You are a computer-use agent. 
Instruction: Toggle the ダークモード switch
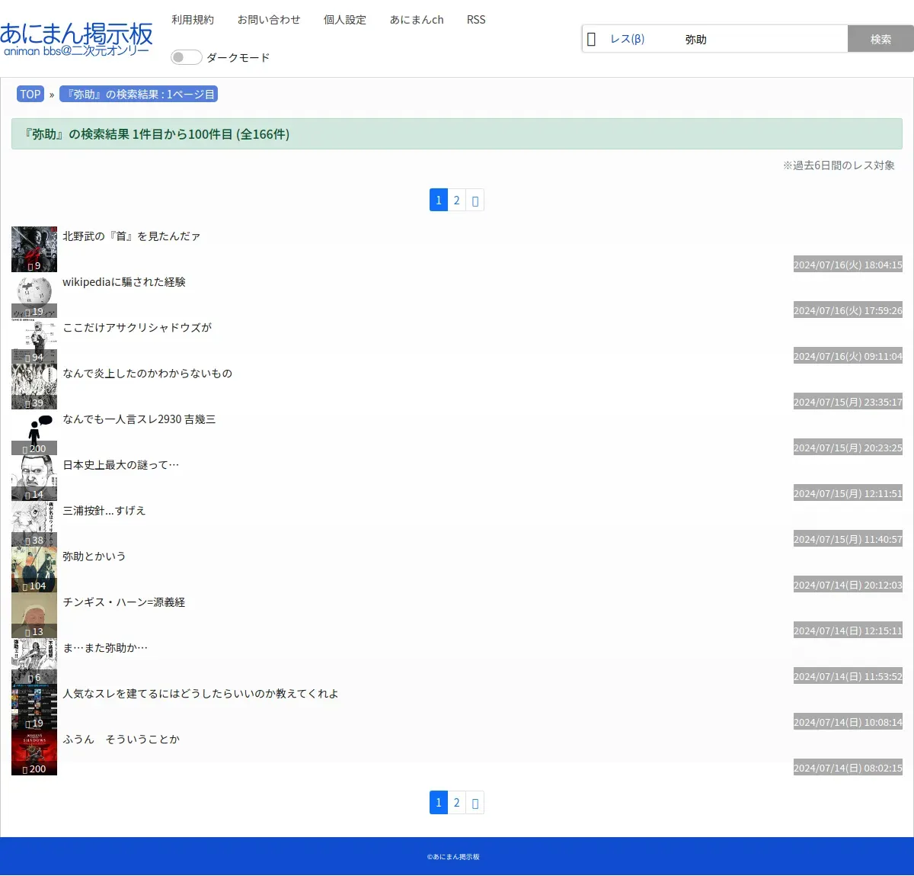point(186,57)
